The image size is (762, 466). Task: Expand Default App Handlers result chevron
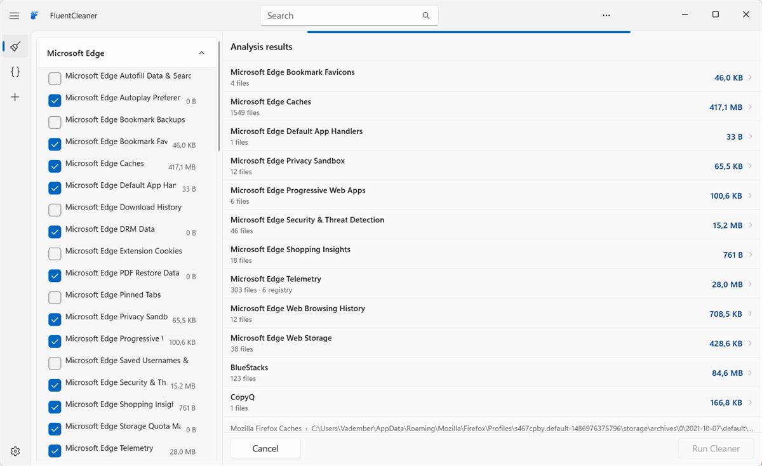[750, 136]
